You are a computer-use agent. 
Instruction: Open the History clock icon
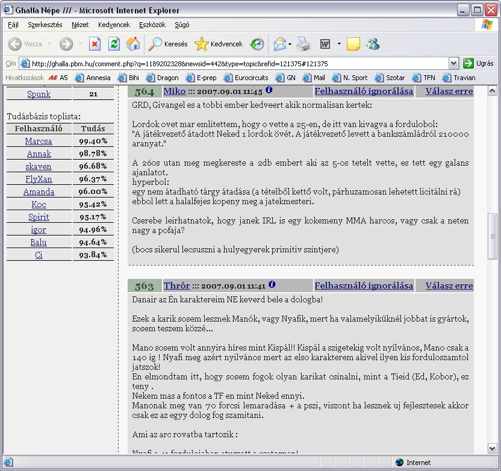point(257,44)
